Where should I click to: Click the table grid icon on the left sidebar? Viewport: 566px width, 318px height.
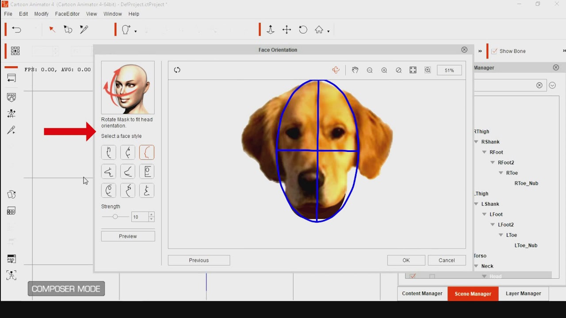pos(11,211)
